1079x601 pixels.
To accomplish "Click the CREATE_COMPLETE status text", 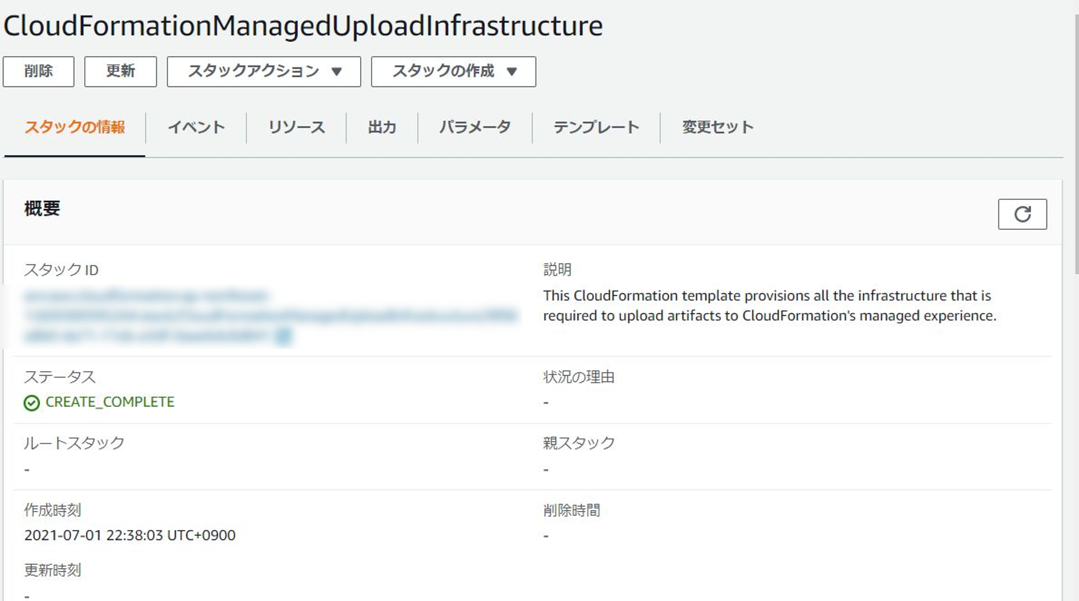I will coord(110,402).
